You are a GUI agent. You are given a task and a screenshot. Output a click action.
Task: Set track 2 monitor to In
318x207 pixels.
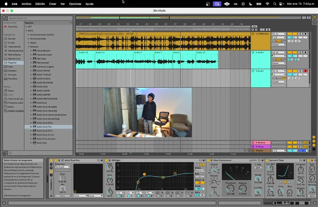click(273, 60)
